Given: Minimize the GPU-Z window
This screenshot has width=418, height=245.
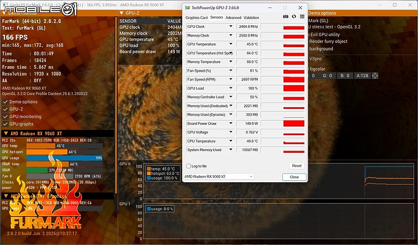Looking at the screenshot, I should (270, 8).
